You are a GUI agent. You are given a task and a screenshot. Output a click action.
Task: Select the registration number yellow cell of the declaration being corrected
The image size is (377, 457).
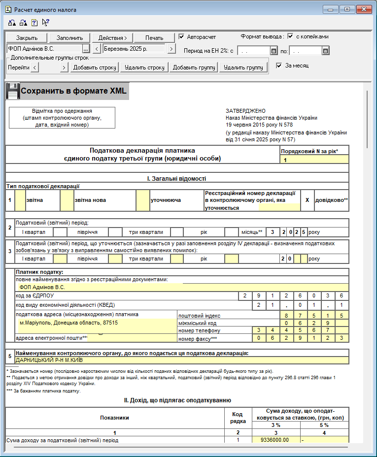(279, 207)
